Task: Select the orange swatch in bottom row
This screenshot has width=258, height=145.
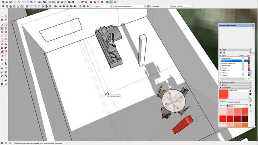Action: point(245,125)
